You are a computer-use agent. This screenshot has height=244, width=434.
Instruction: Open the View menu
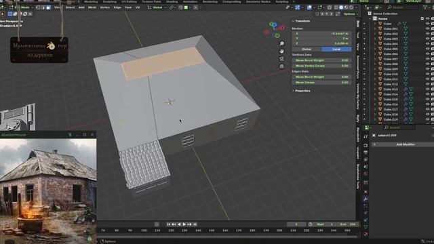57,7
